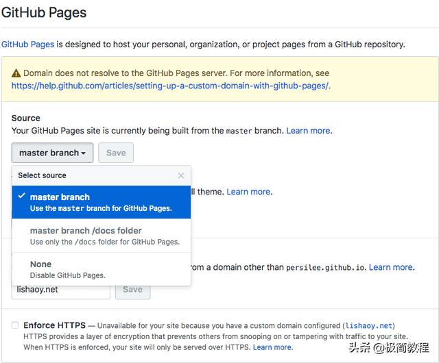Toggle Enforce HTTPS checkbox
The height and width of the screenshot is (363, 439).
pos(15,325)
